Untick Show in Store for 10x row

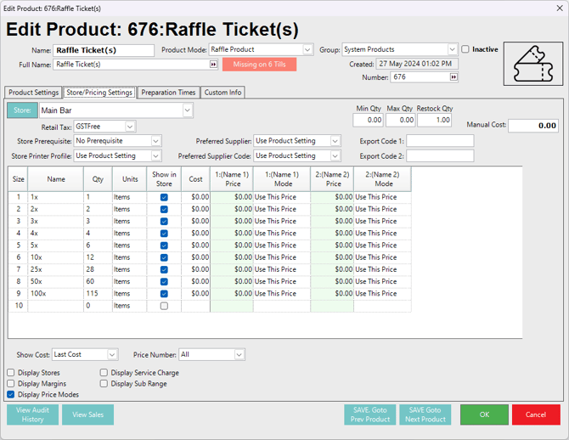point(164,257)
